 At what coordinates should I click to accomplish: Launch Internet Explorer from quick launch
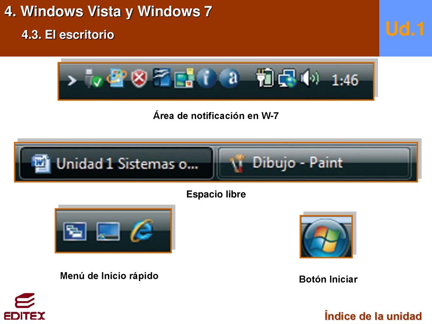142,231
